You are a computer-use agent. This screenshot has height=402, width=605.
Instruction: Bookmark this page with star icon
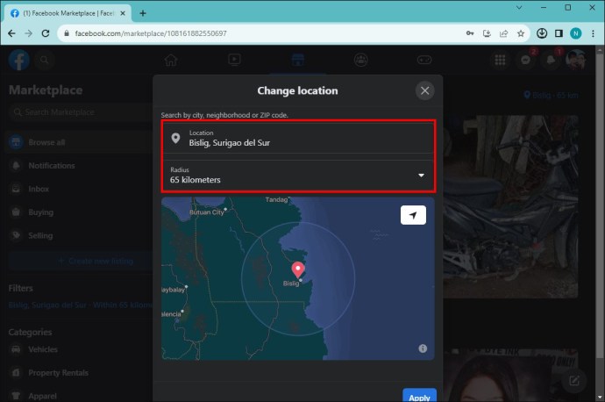521,33
